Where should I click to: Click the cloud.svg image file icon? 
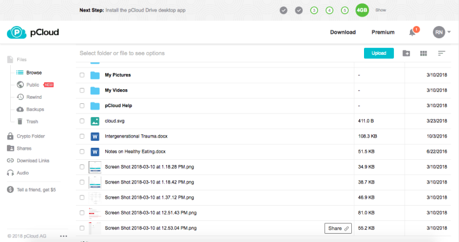tap(95, 121)
